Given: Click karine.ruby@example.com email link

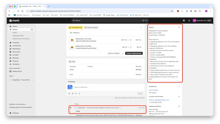Looking at the screenshot, I should (159, 100).
